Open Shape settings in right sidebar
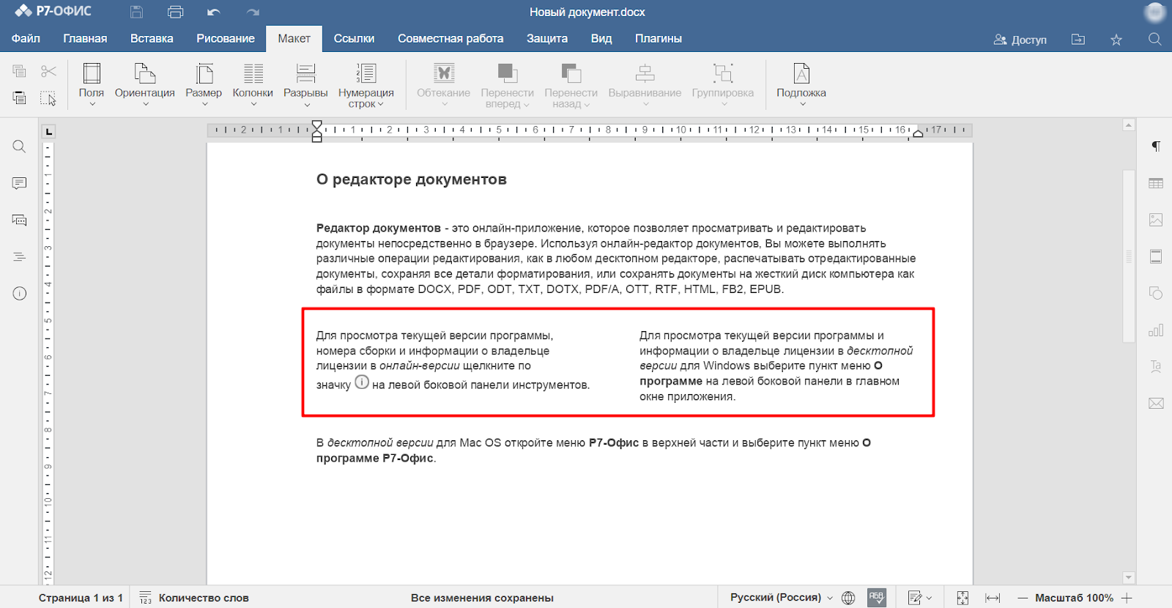 [x=1156, y=293]
